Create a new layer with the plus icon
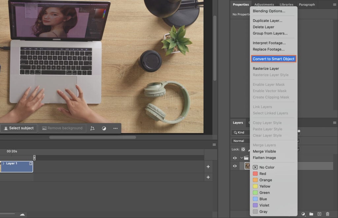Viewport: 338px width, 218px height. point(319,214)
